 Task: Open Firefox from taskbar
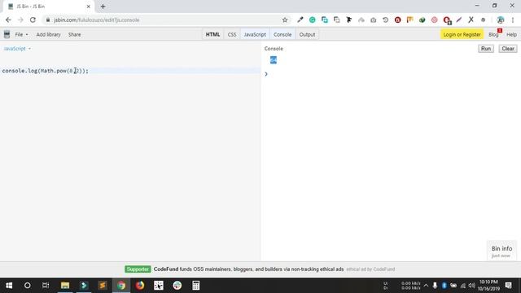140,286
